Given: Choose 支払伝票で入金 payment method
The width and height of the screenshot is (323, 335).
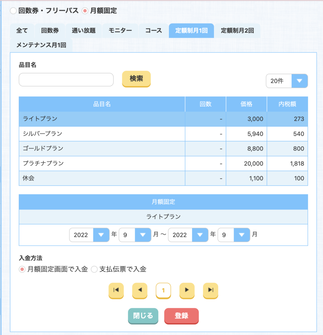Looking at the screenshot, I should (94, 270).
